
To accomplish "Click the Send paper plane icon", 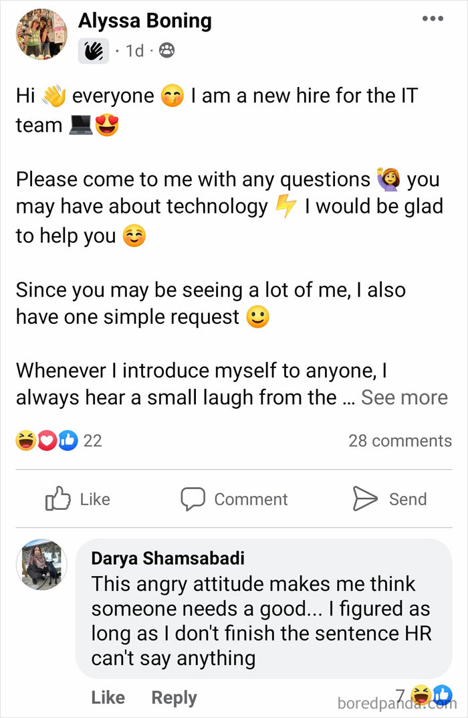I will coord(366,499).
